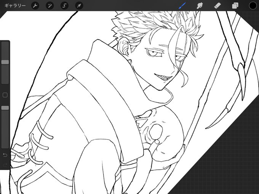This screenshot has height=194, width=259.
Task: Open the ギャラリー gallery
Action: pyautogui.click(x=15, y=6)
